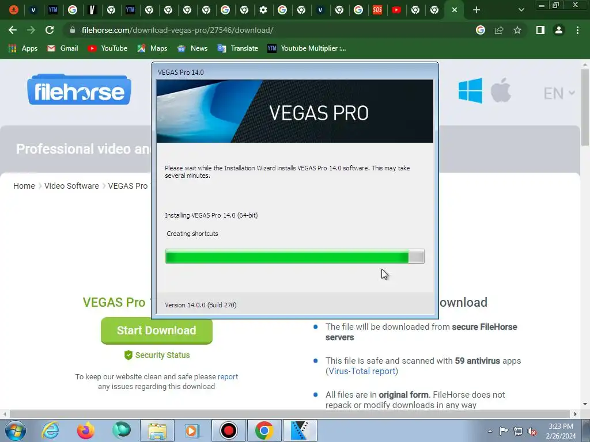Click the horizontal page scrollbar
This screenshot has width=590, height=442.
290,414
